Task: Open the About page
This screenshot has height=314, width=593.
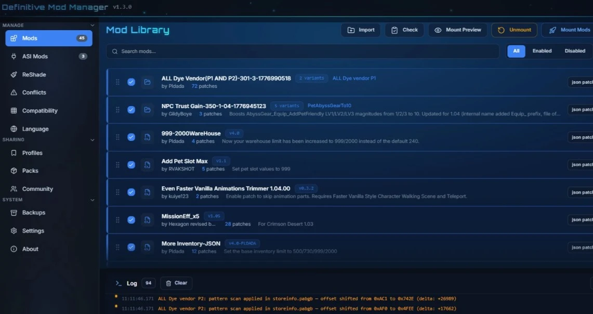Action: 49,249
